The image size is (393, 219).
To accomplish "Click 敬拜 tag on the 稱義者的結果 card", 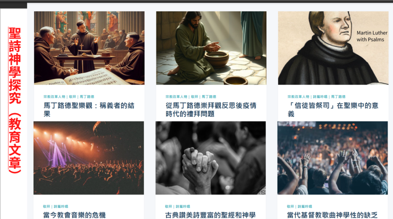I will pyautogui.click(x=73, y=97).
